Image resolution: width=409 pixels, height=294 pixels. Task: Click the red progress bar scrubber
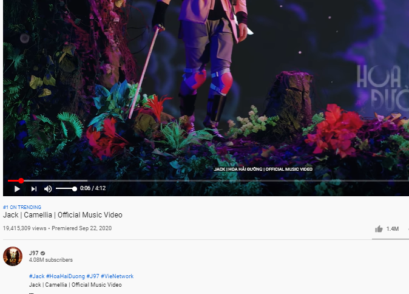point(21,180)
